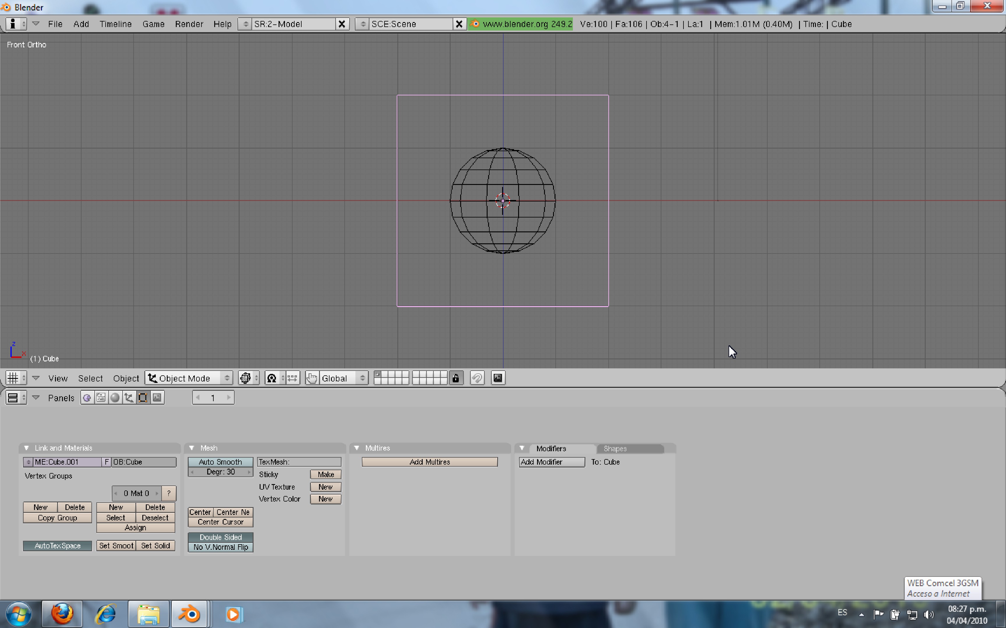The image size is (1006, 628).
Task: Adjust the Degr: 30 slider field
Action: [x=220, y=472]
